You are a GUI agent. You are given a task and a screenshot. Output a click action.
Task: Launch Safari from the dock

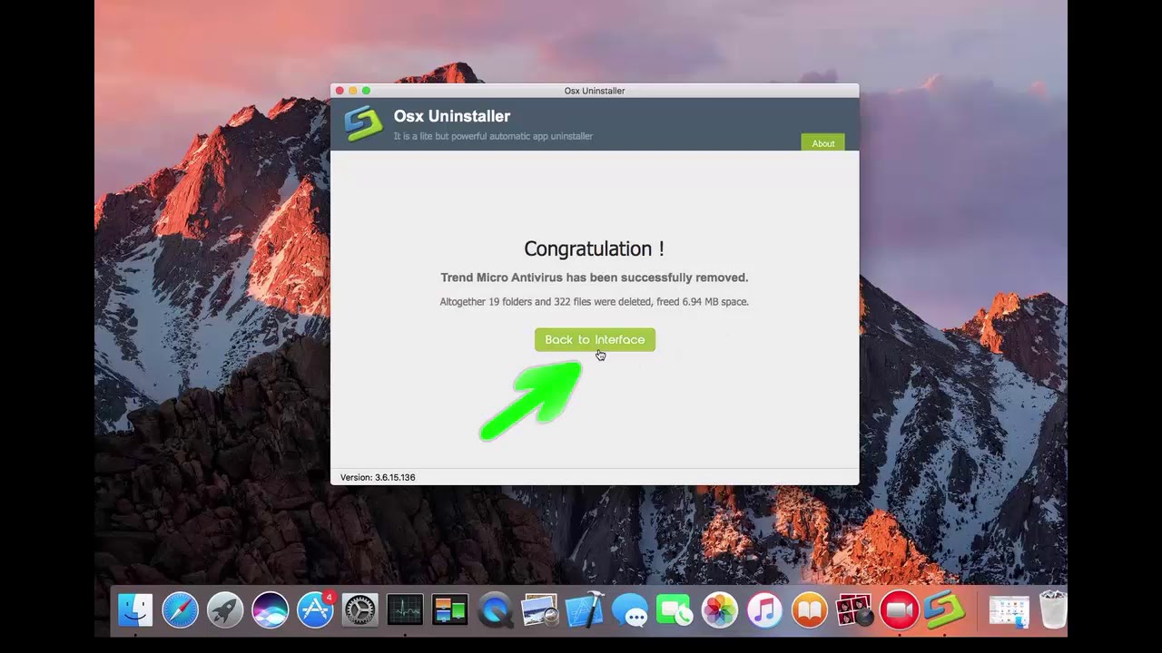pos(180,610)
